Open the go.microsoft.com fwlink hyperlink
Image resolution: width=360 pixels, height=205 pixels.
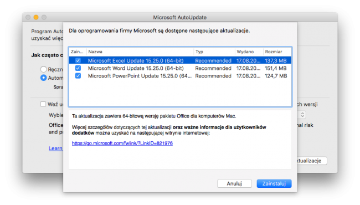pyautogui.click(x=122, y=143)
